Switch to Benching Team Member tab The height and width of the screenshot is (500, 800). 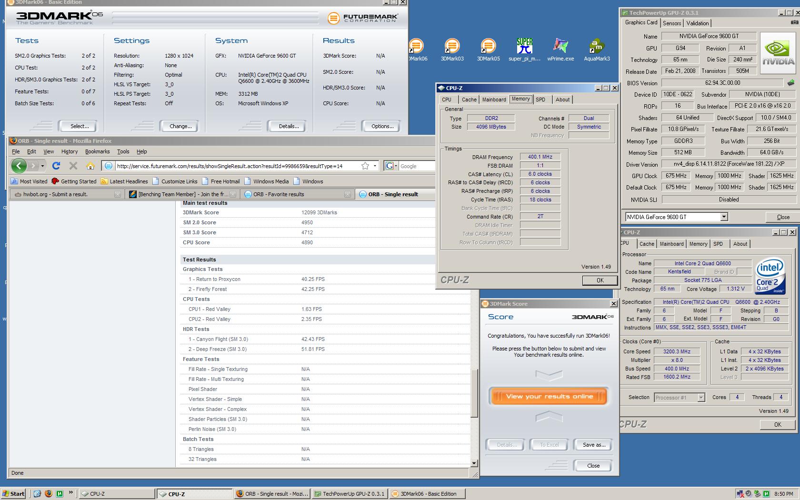182,194
